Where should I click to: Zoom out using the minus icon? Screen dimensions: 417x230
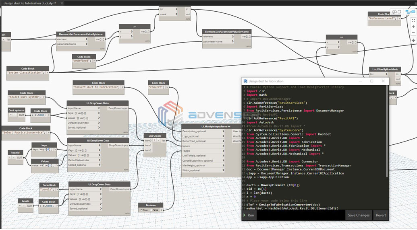413,33
